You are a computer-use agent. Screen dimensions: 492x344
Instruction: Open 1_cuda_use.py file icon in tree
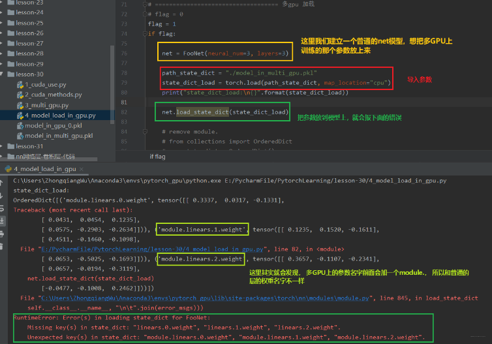(x=20, y=85)
